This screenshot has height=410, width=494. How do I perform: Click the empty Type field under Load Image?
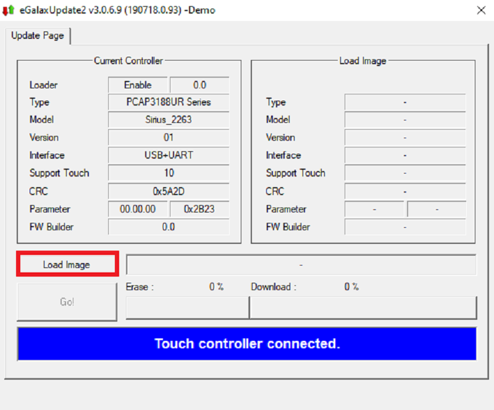click(404, 102)
